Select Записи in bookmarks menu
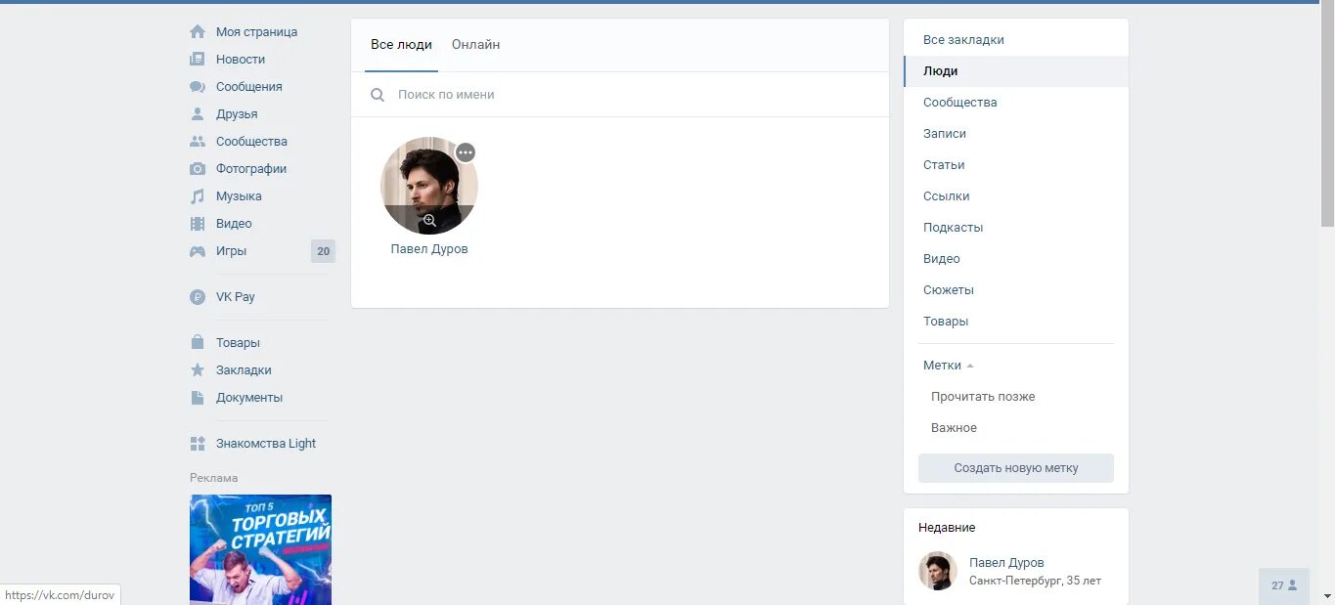The width and height of the screenshot is (1335, 605). (1016, 134)
